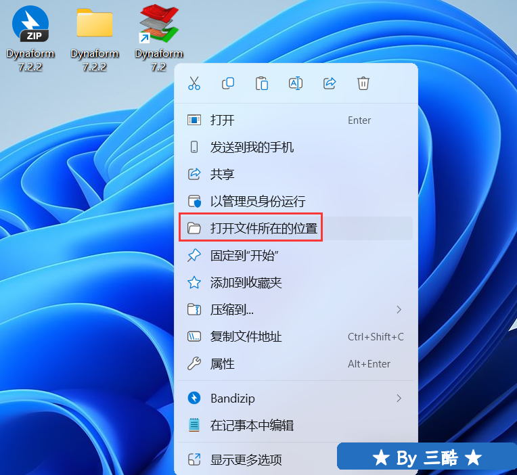Select 打开文件所在的位置 option
Screen dimensions: 517x475
point(296,229)
